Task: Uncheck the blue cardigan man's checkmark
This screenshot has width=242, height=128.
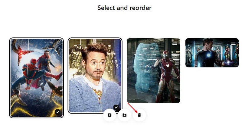Action: [116, 108]
